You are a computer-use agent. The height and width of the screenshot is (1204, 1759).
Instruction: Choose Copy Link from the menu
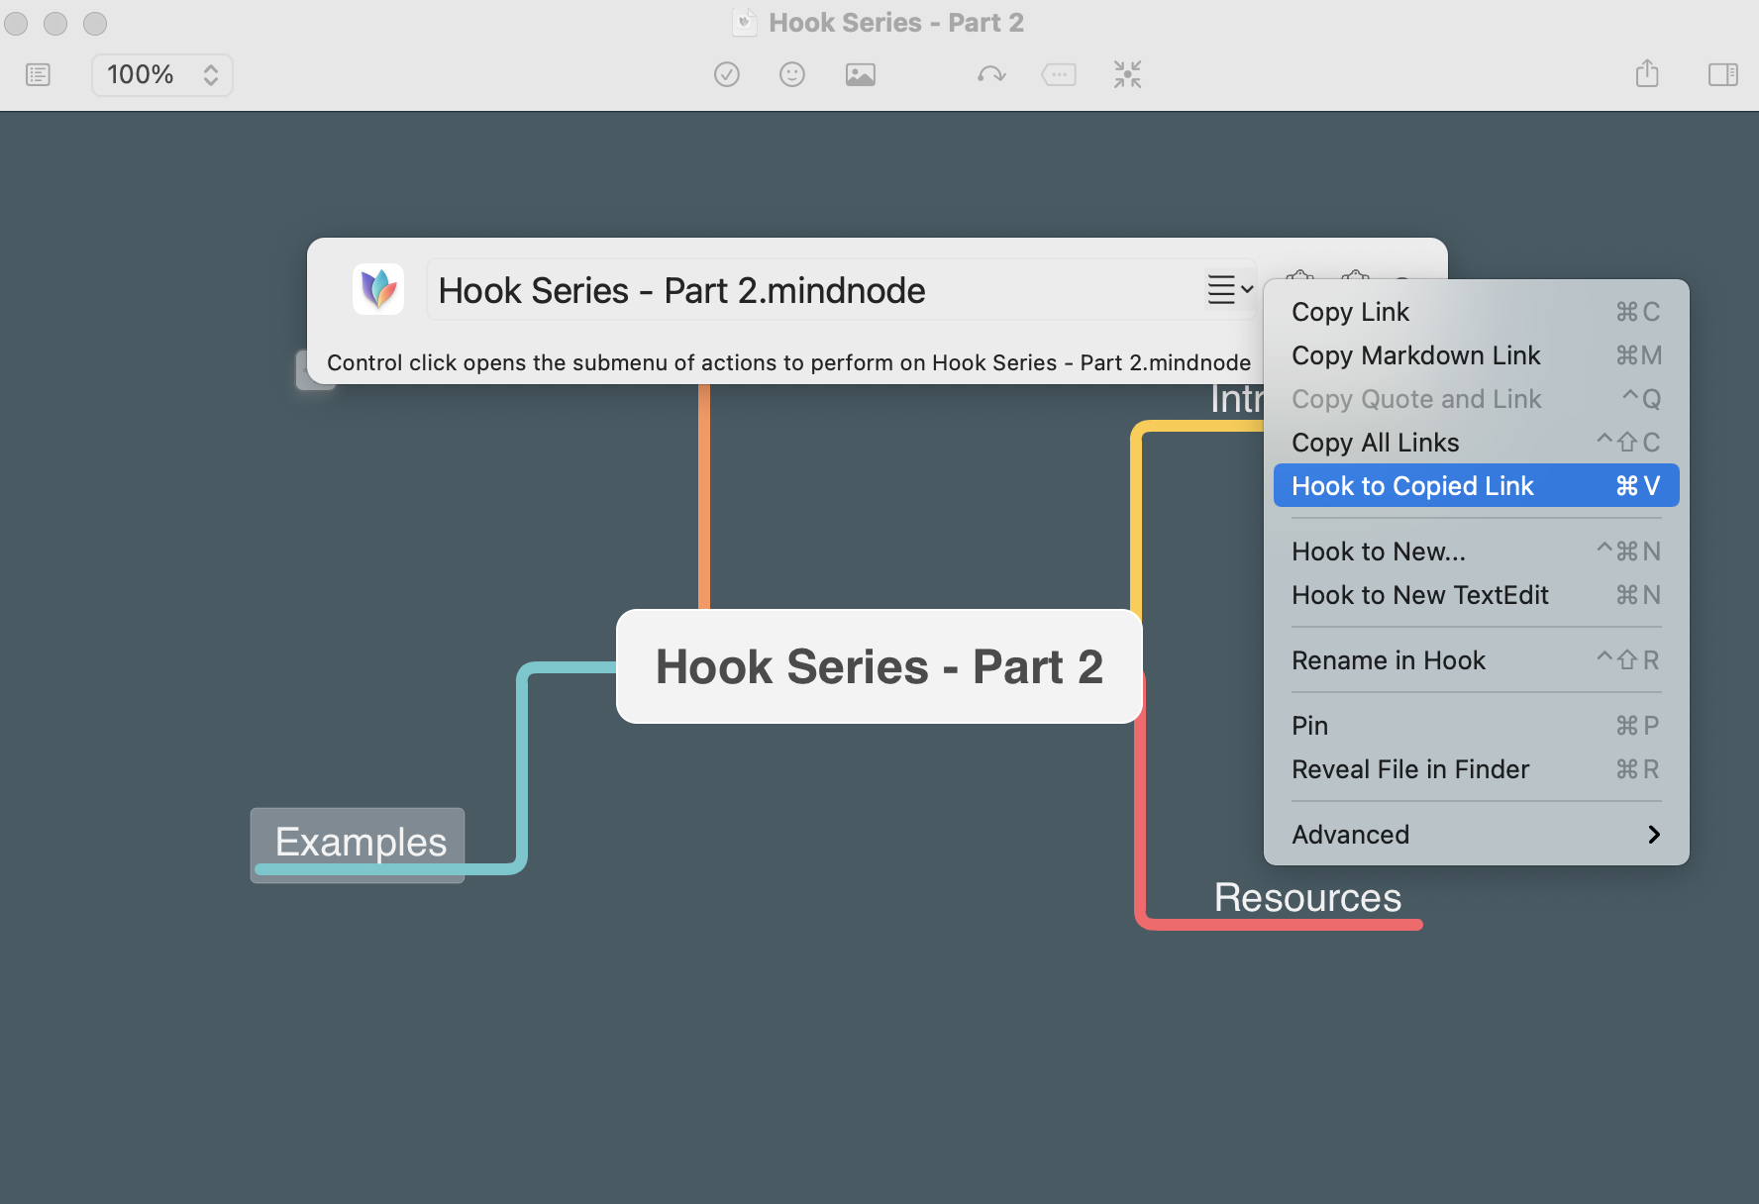1476,312
